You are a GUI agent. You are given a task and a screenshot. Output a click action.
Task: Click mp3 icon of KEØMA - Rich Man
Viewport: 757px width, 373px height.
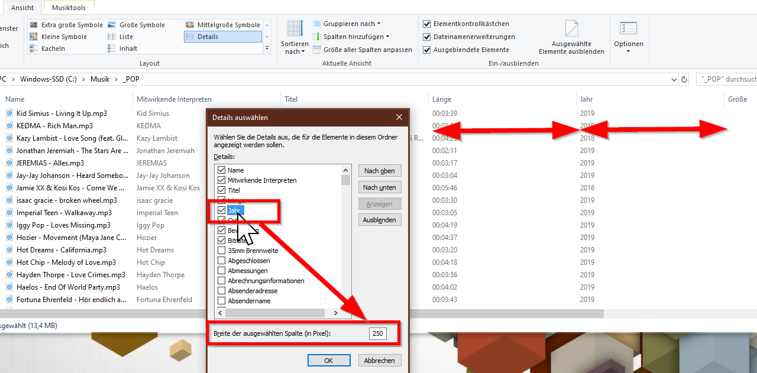[x=9, y=125]
